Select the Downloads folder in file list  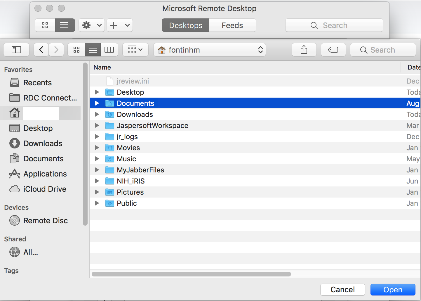pyautogui.click(x=255, y=114)
